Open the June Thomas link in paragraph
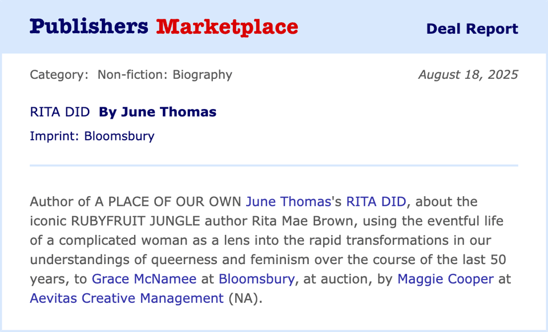Screen dimensions: 548x332 tap(289, 201)
